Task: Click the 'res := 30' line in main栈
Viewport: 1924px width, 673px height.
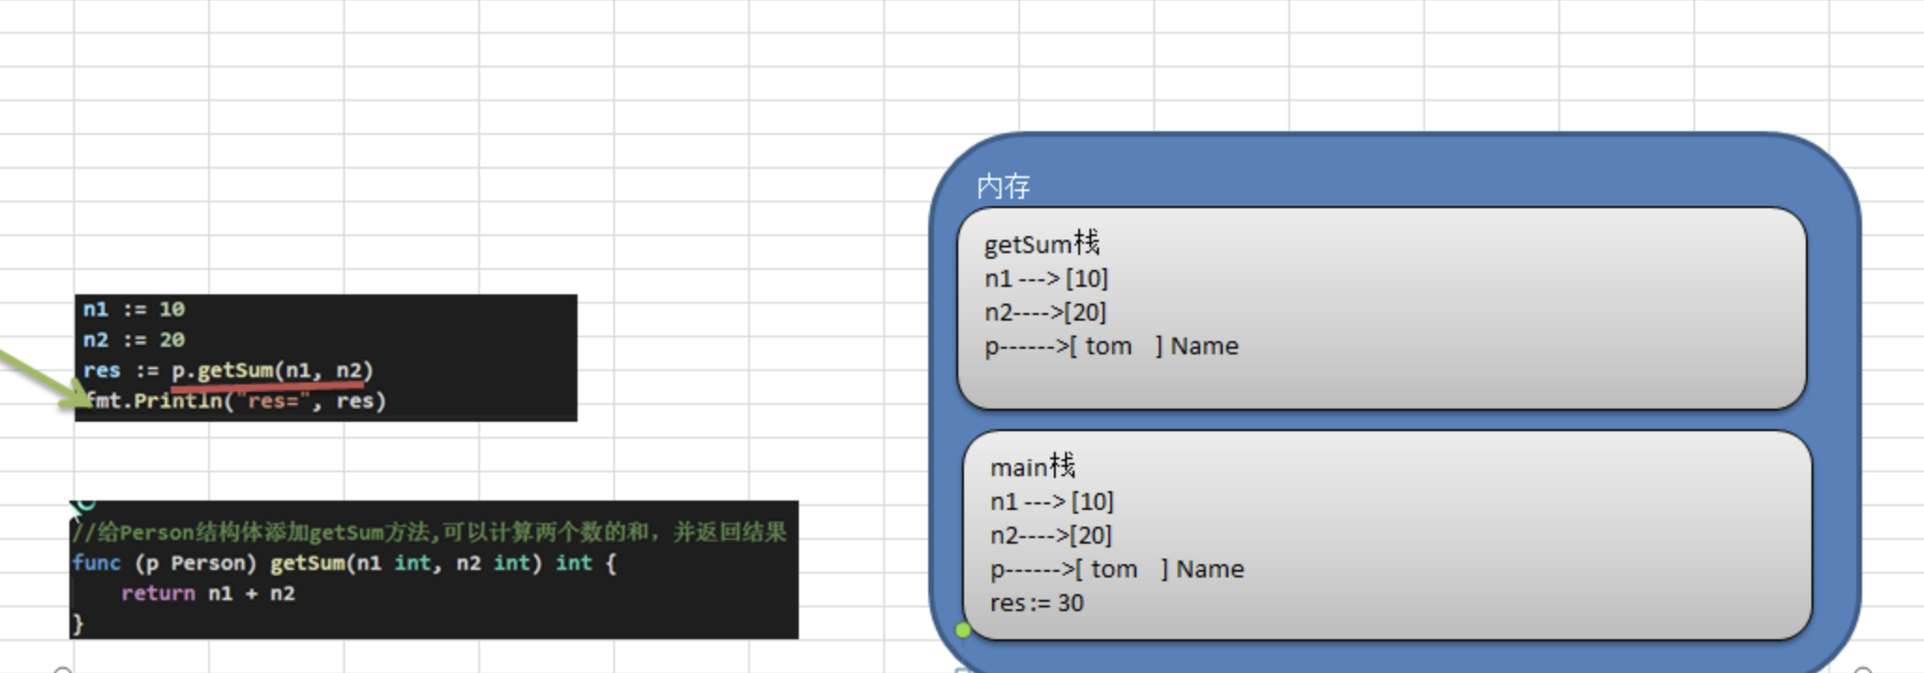Action: coord(1036,603)
